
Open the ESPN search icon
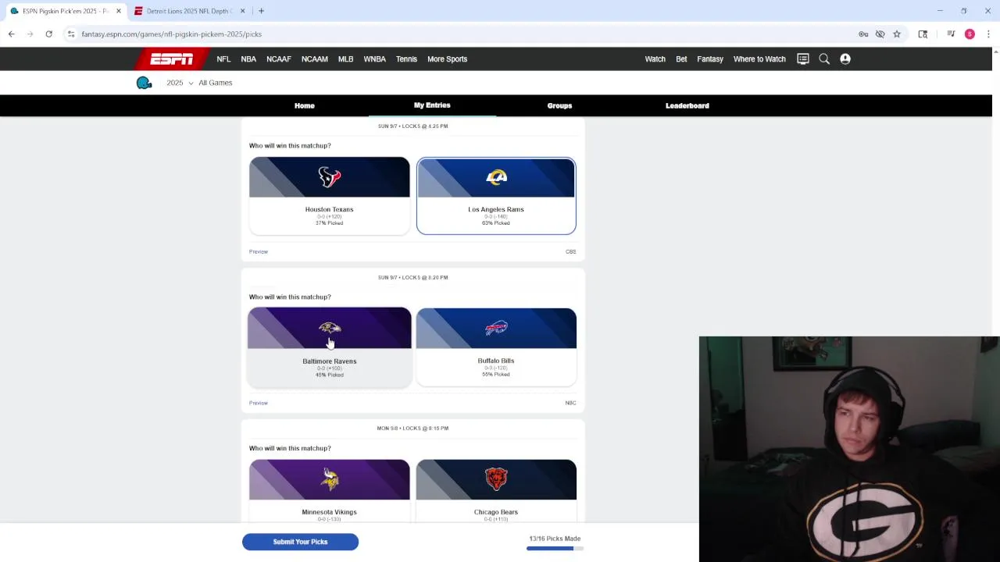(824, 59)
